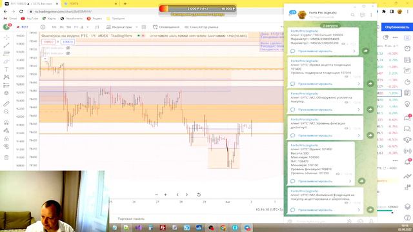Click the symbol search ticker field
The width and height of the screenshot is (413, 232).
(x=25, y=27)
